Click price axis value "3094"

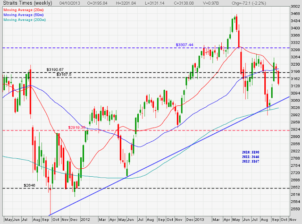point(295,93)
